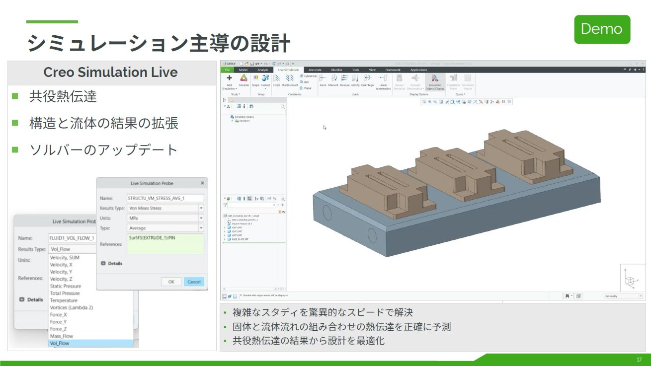
Task: Add a Gravity load
Action: click(355, 80)
